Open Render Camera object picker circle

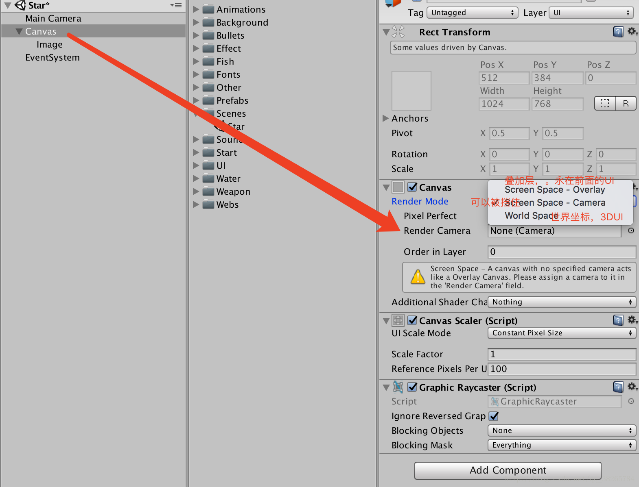click(631, 230)
